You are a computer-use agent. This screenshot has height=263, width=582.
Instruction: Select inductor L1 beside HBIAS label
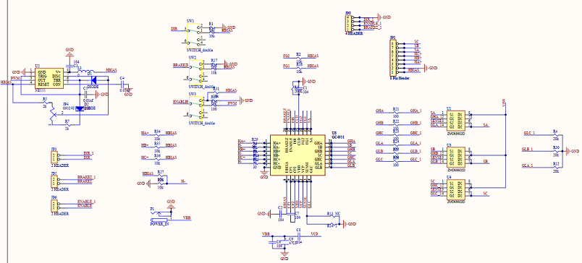86,72
